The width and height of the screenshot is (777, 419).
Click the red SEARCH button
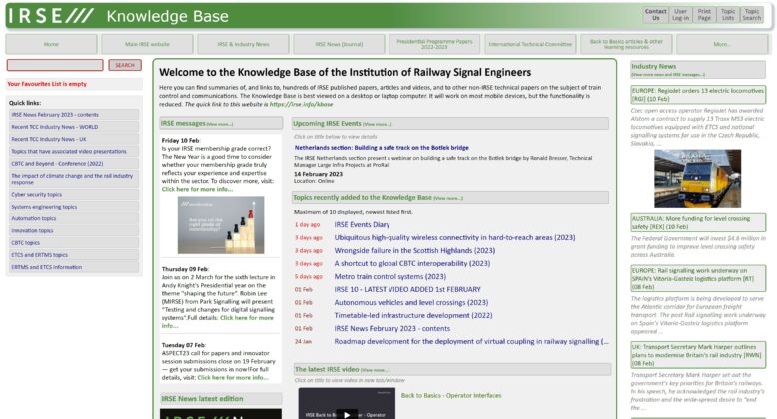tap(125, 65)
